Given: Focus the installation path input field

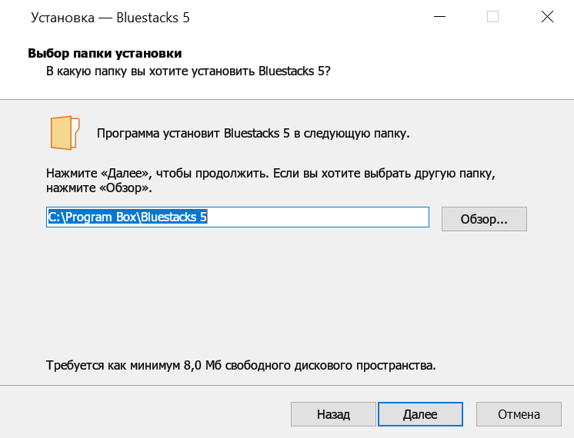Looking at the screenshot, I should point(238,217).
